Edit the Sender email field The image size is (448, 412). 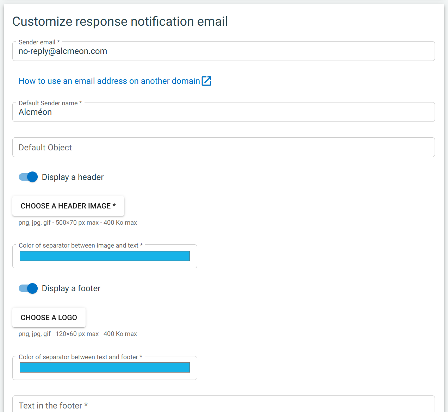point(224,51)
